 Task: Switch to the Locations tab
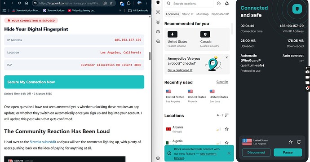tap(173, 14)
